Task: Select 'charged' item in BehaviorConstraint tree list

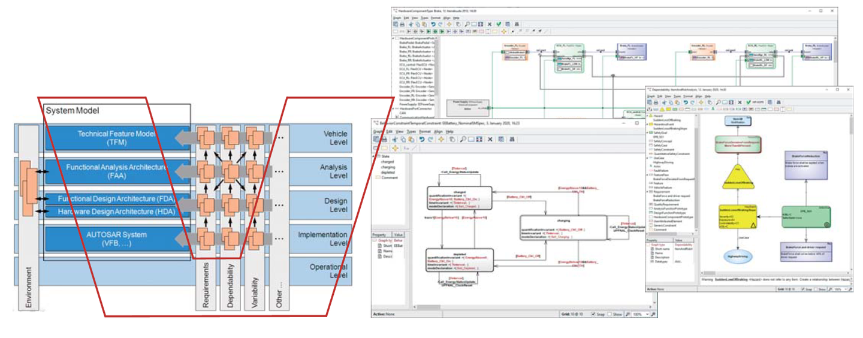Action: click(388, 162)
